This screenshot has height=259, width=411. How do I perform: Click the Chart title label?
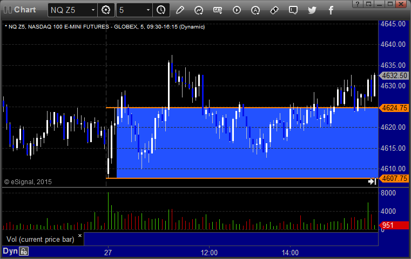25,10
